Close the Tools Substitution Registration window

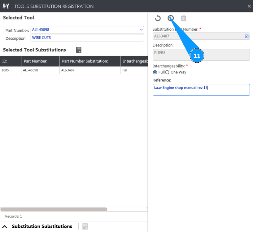[x=249, y=6]
